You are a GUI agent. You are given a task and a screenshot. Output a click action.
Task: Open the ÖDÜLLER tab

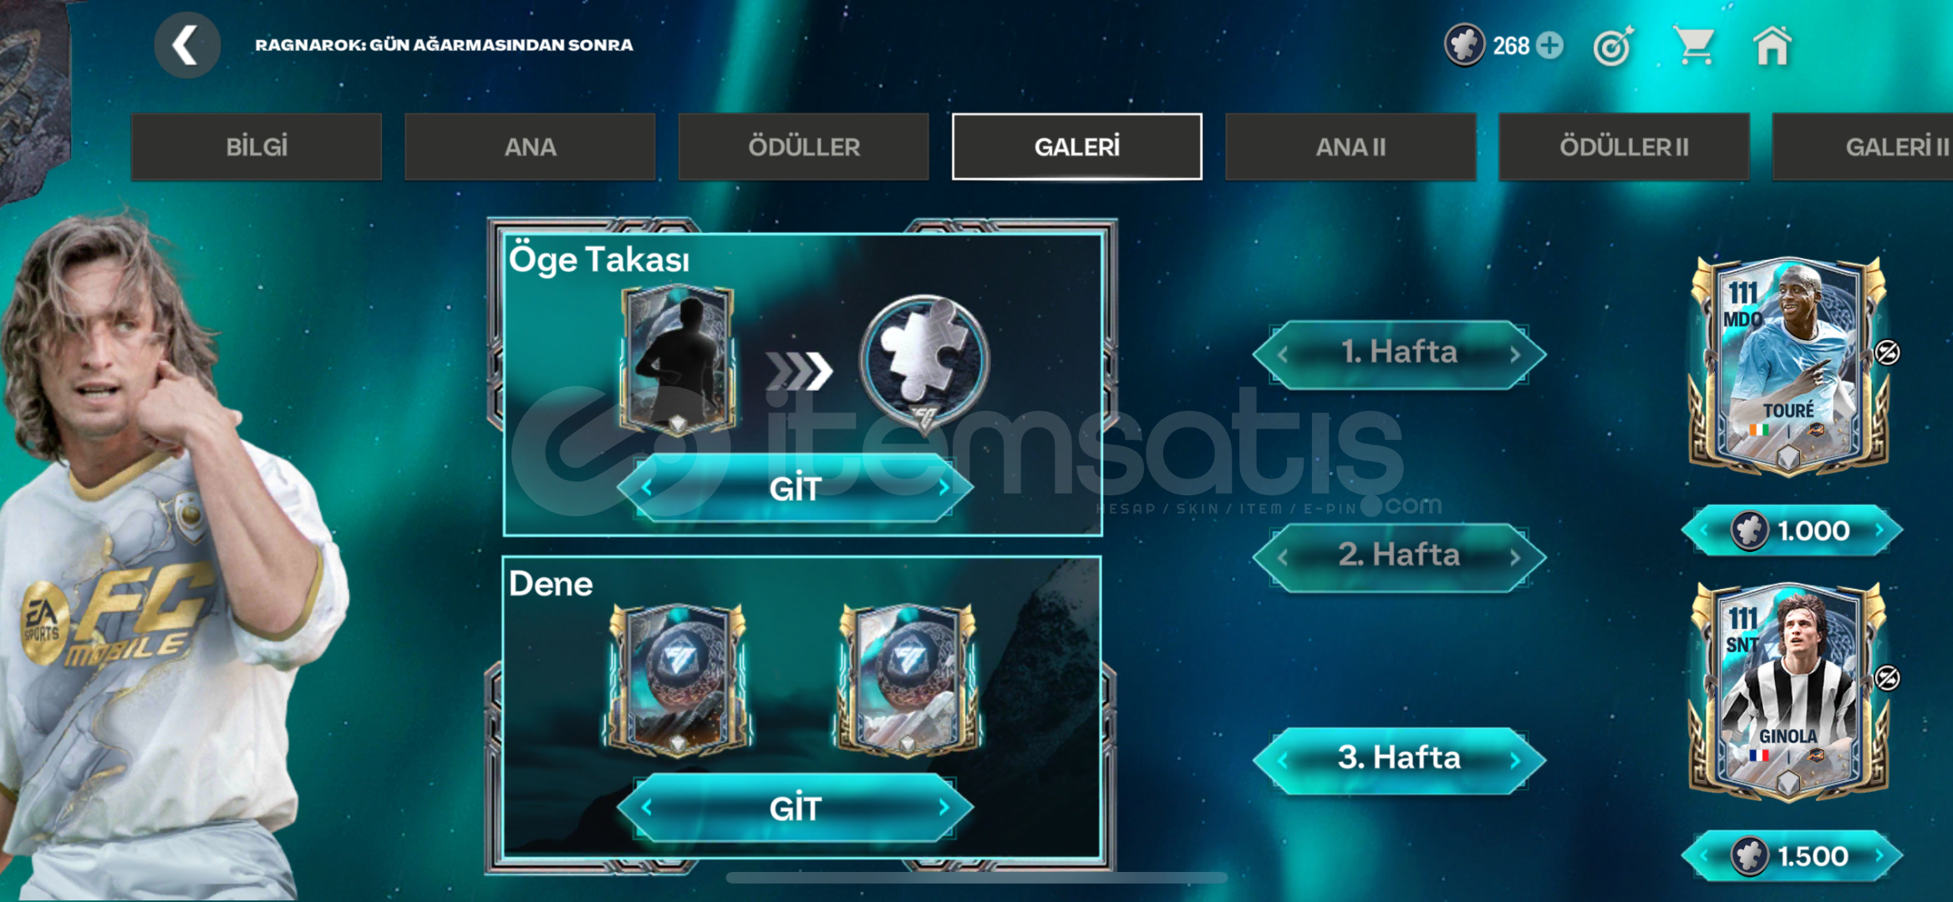point(803,147)
